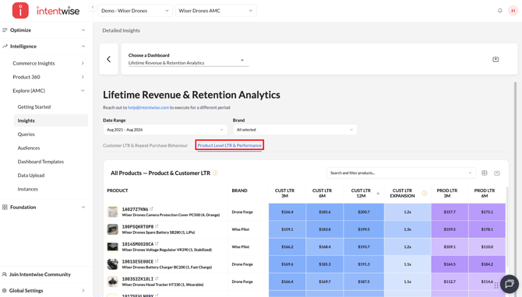The height and width of the screenshot is (297, 522).
Task: Open external link for 1001SESE00CE
Action: (157, 261)
